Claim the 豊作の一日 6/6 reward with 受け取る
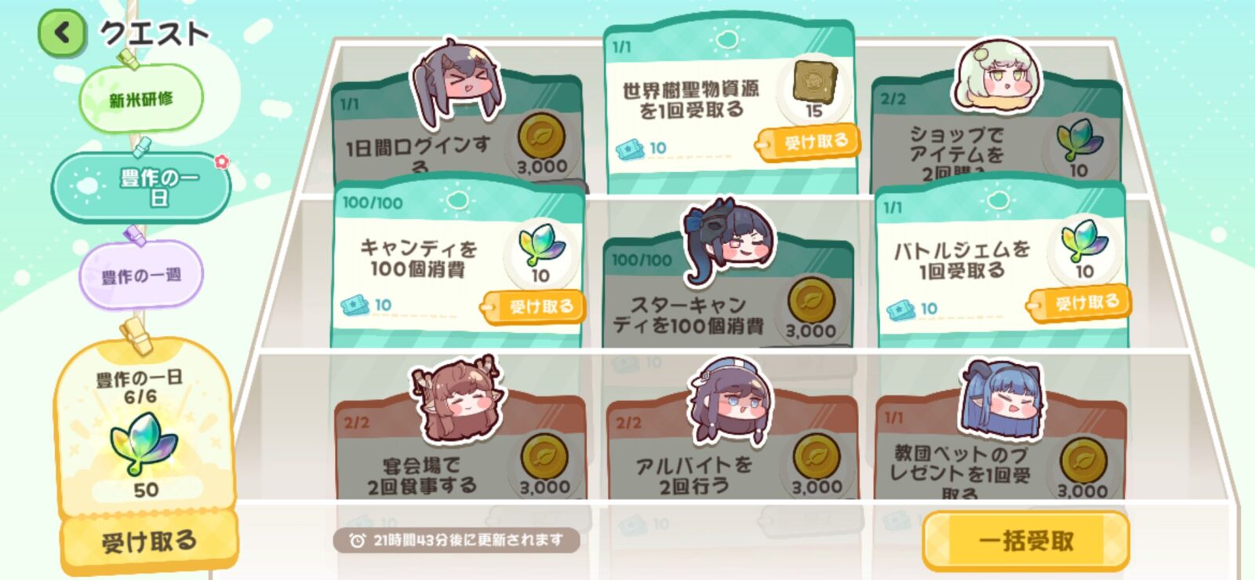The height and width of the screenshot is (580, 1255). (x=149, y=541)
